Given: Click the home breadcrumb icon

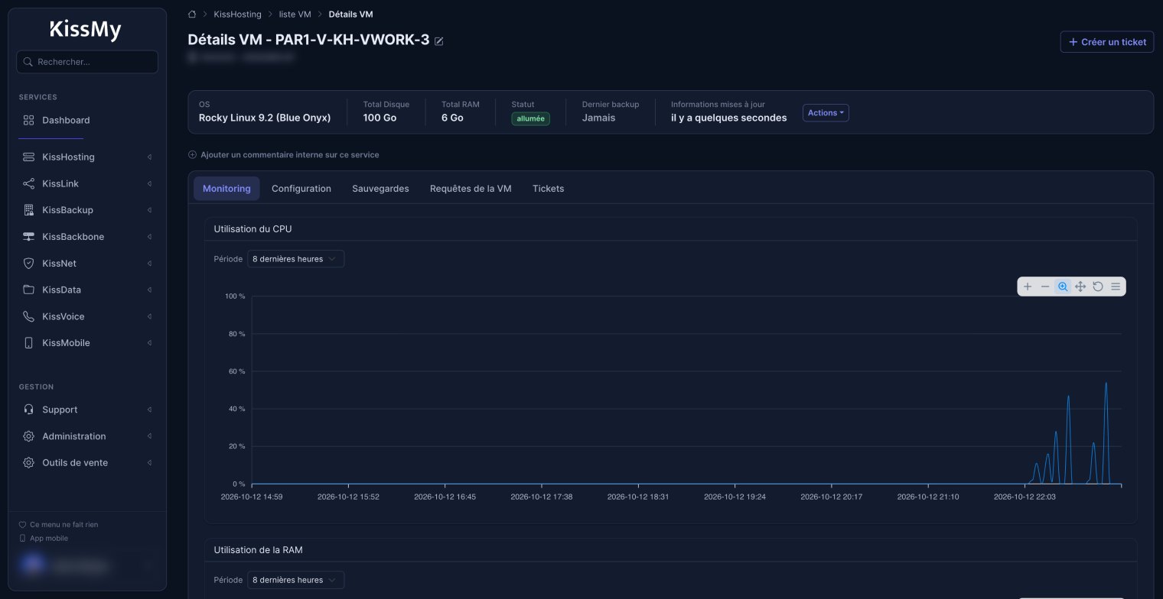Looking at the screenshot, I should point(192,15).
